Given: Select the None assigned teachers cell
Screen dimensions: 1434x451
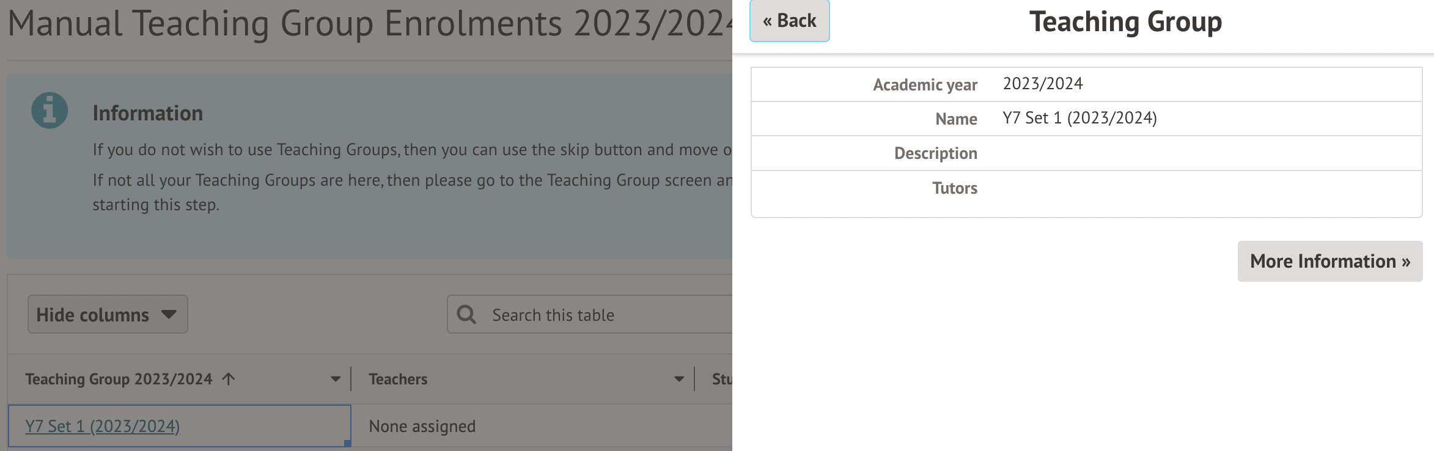Looking at the screenshot, I should pos(422,427).
